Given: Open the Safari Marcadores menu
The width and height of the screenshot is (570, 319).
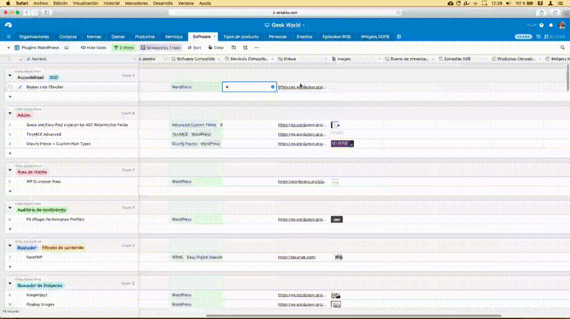Looking at the screenshot, I should pyautogui.click(x=136, y=3).
